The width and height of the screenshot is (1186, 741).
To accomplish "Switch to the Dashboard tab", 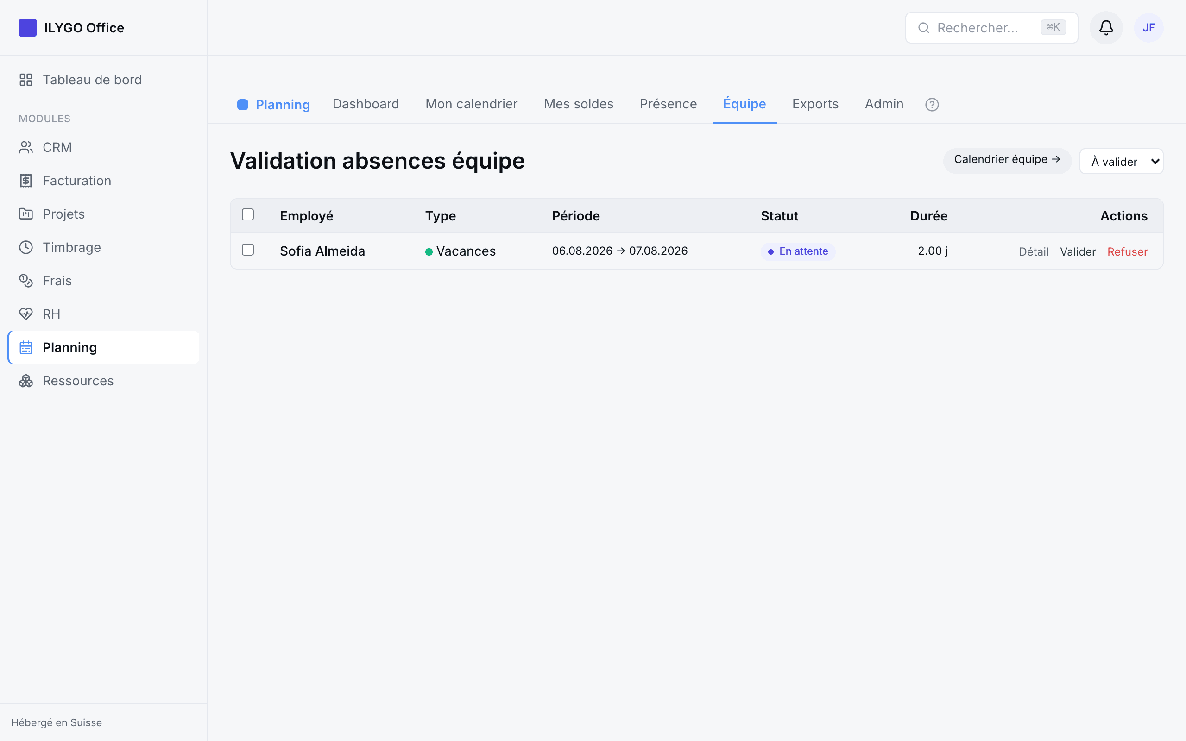I will 366,104.
